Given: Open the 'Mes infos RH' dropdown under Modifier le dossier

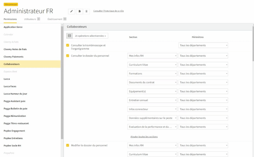Looking at the screenshot, I should [152, 145].
